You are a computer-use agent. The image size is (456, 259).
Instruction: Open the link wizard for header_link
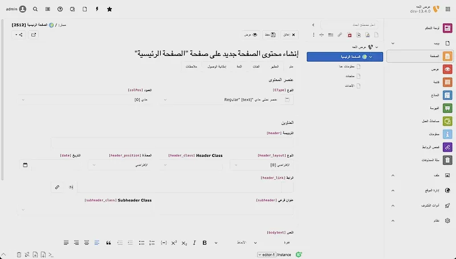coord(58,187)
